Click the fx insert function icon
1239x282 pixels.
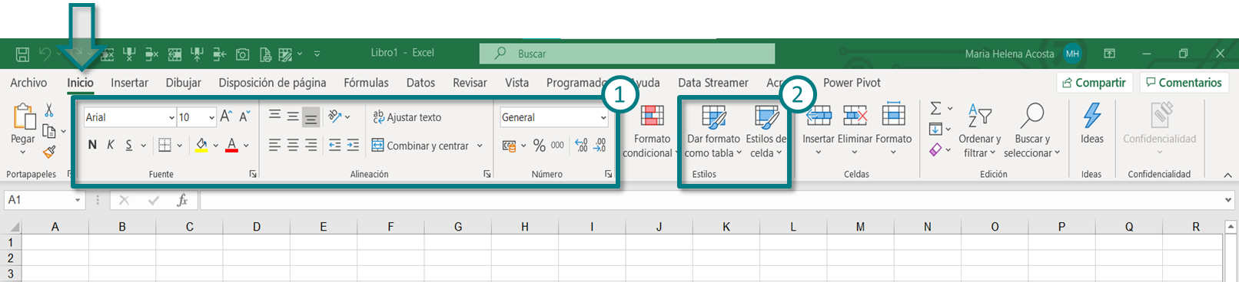pos(182,200)
